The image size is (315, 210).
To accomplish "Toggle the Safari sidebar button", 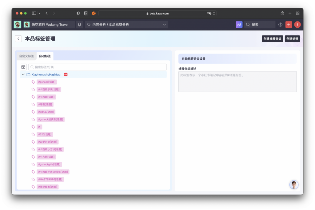I will (34, 13).
